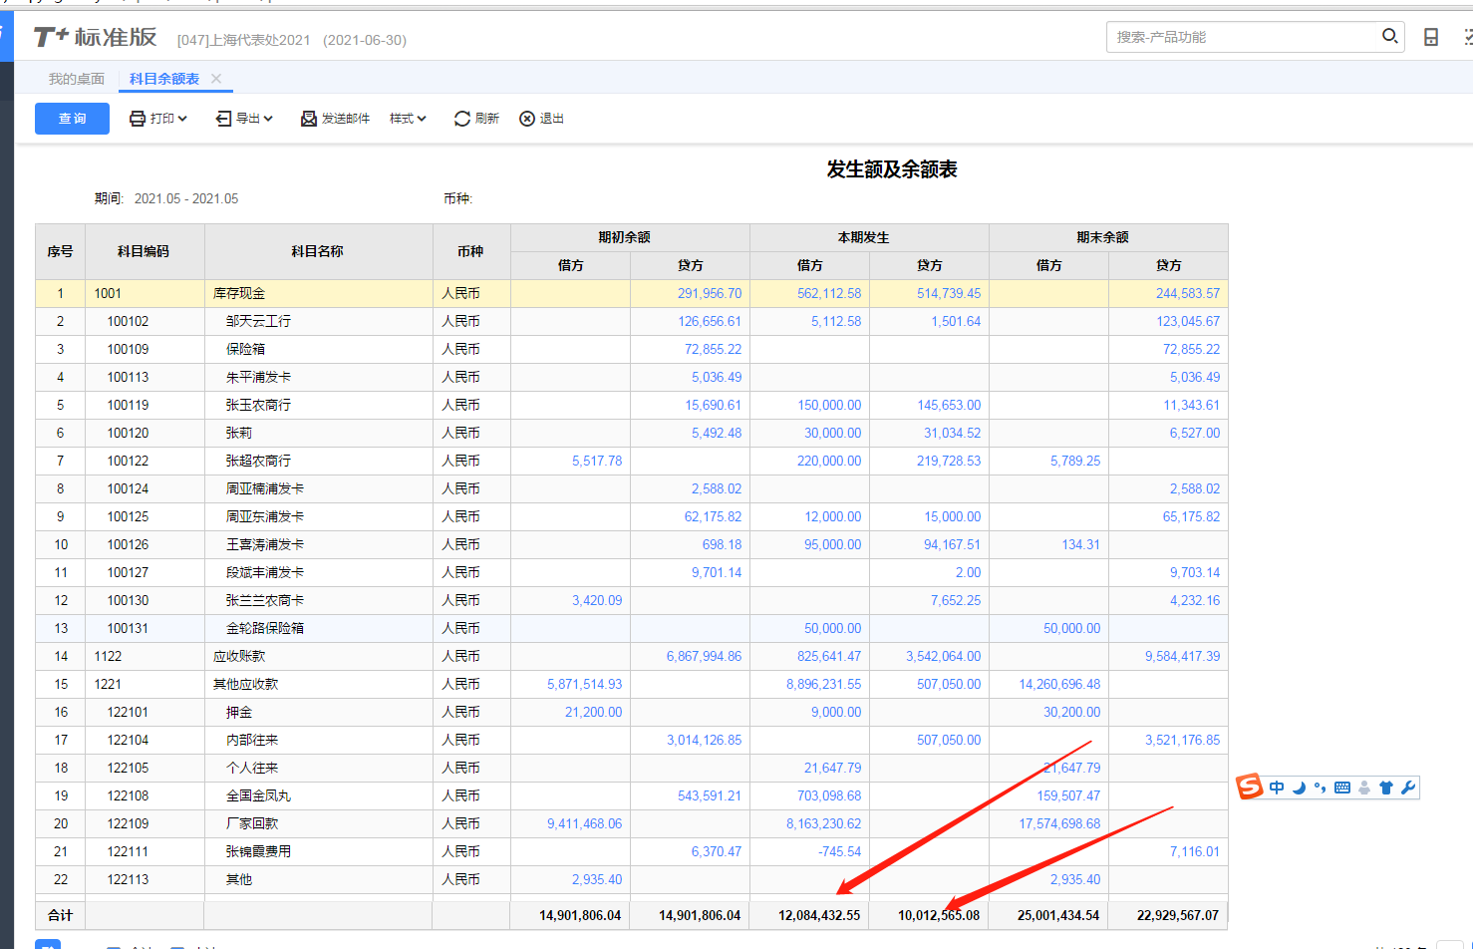The height and width of the screenshot is (949, 1473).
Task: Click the magnifier search icon
Action: tap(1389, 36)
